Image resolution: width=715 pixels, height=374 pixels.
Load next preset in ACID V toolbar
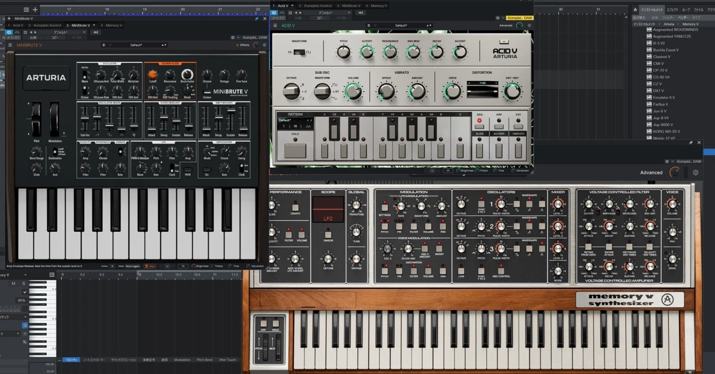(x=300, y=13)
